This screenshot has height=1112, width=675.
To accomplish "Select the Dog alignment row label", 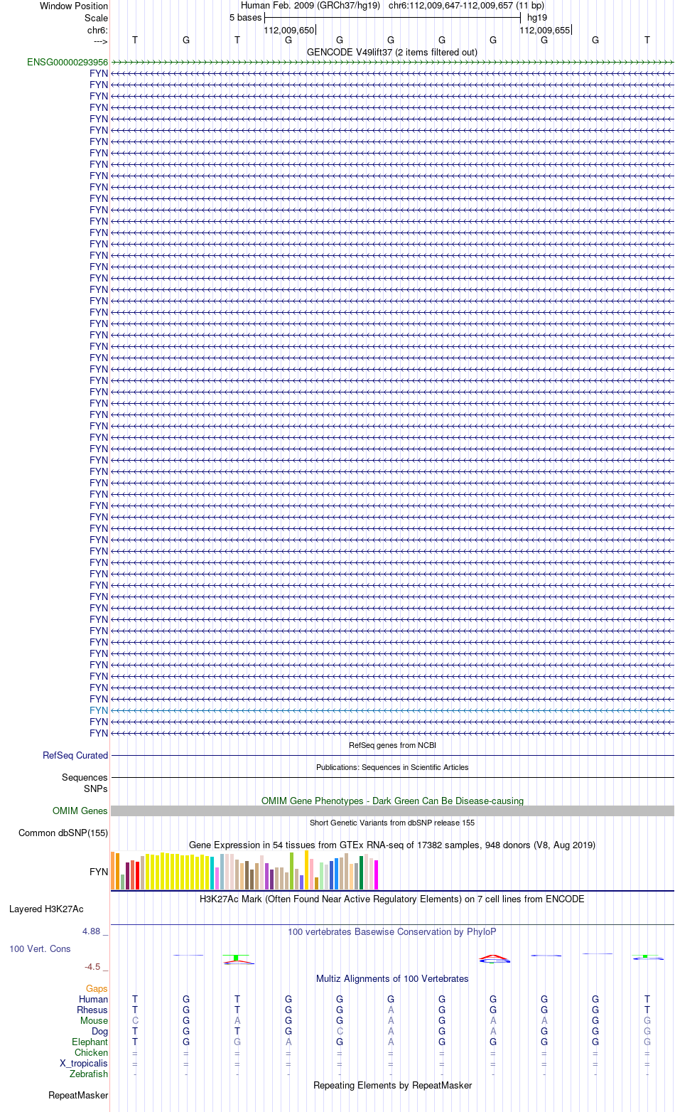I will click(x=100, y=1032).
